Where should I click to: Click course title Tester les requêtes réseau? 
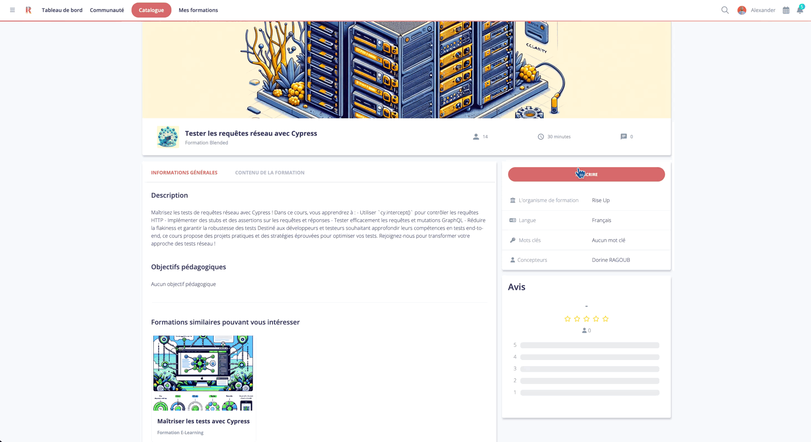[251, 134]
